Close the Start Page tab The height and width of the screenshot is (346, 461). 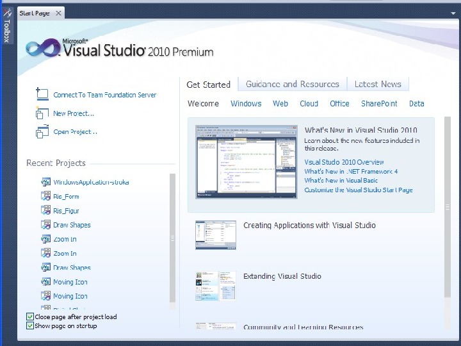click(x=58, y=13)
